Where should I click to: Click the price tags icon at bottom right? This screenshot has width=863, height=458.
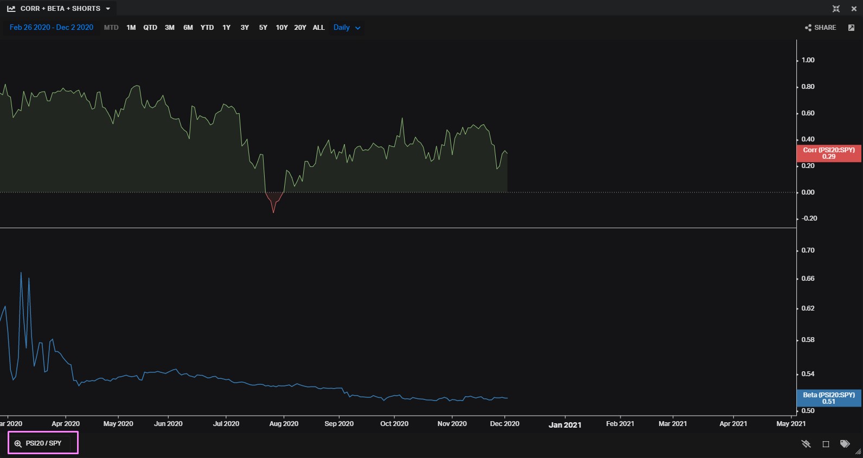[x=845, y=444]
